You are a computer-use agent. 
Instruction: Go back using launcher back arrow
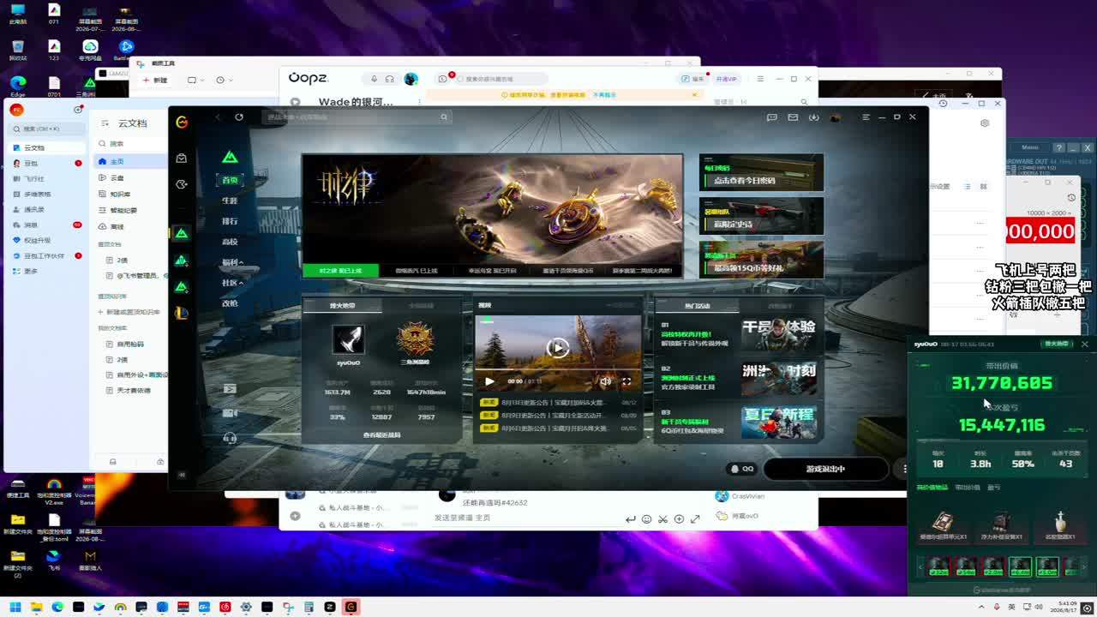click(218, 117)
